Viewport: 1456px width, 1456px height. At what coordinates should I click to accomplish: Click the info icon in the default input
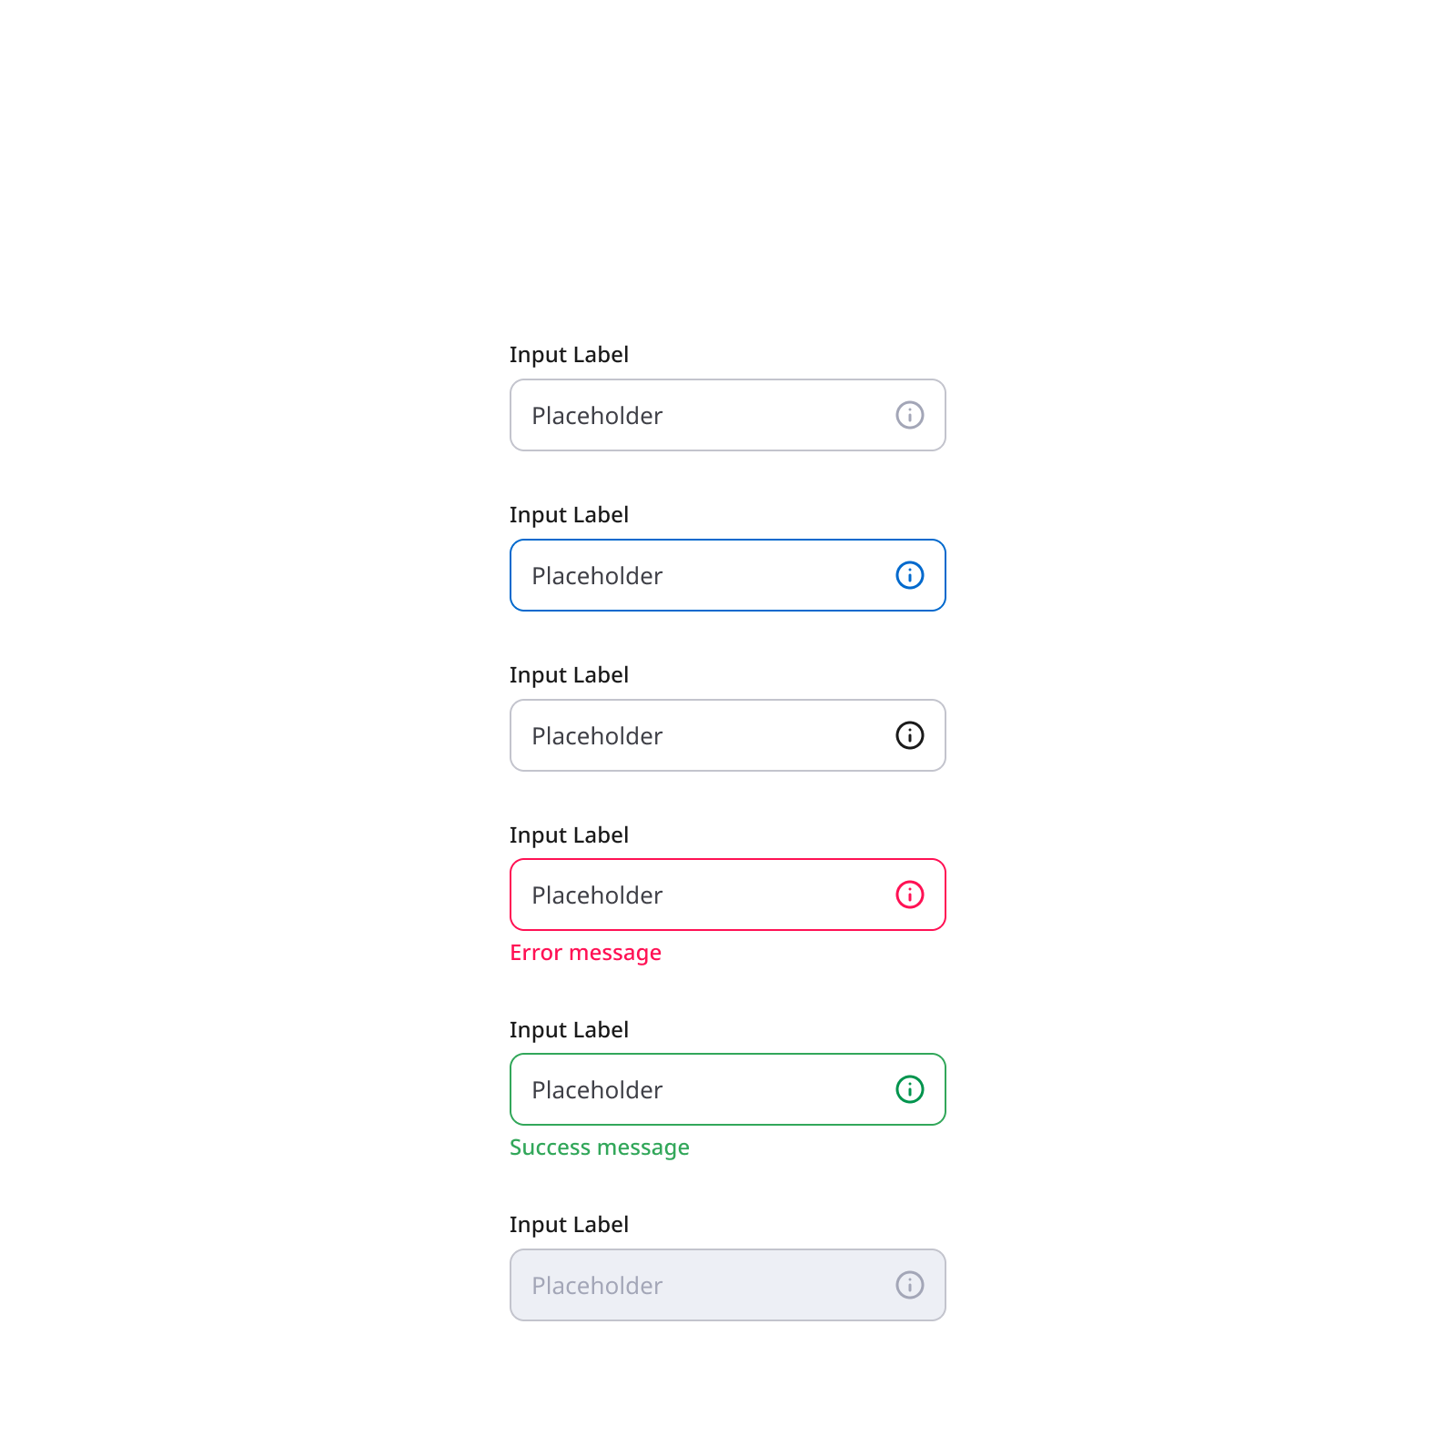pyautogui.click(x=908, y=415)
